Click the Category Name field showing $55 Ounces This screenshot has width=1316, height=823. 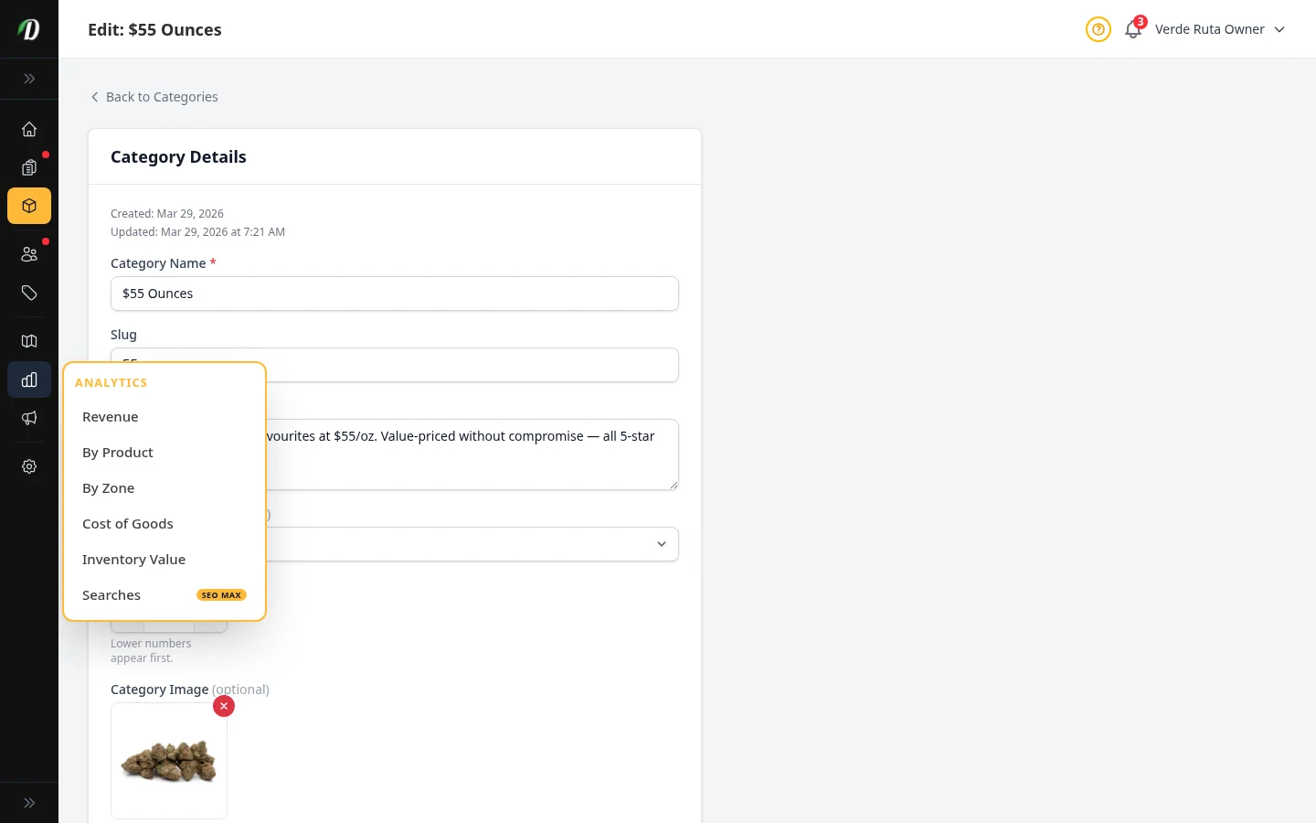coord(394,294)
